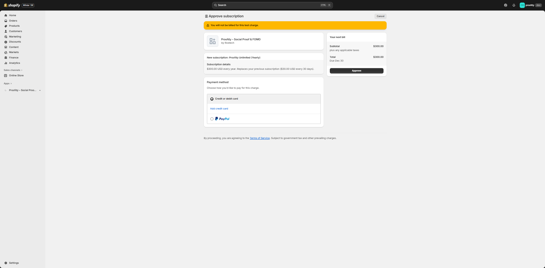Click the 'Subscription details' label
The height and width of the screenshot is (268, 545).
pos(219,64)
